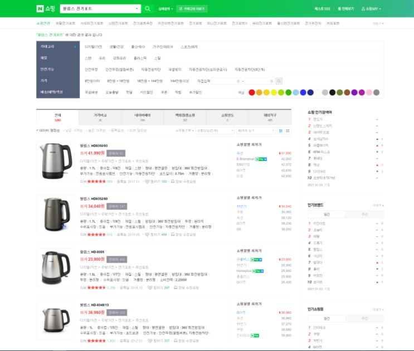Click the Naver Shopping N logo

(40, 9)
